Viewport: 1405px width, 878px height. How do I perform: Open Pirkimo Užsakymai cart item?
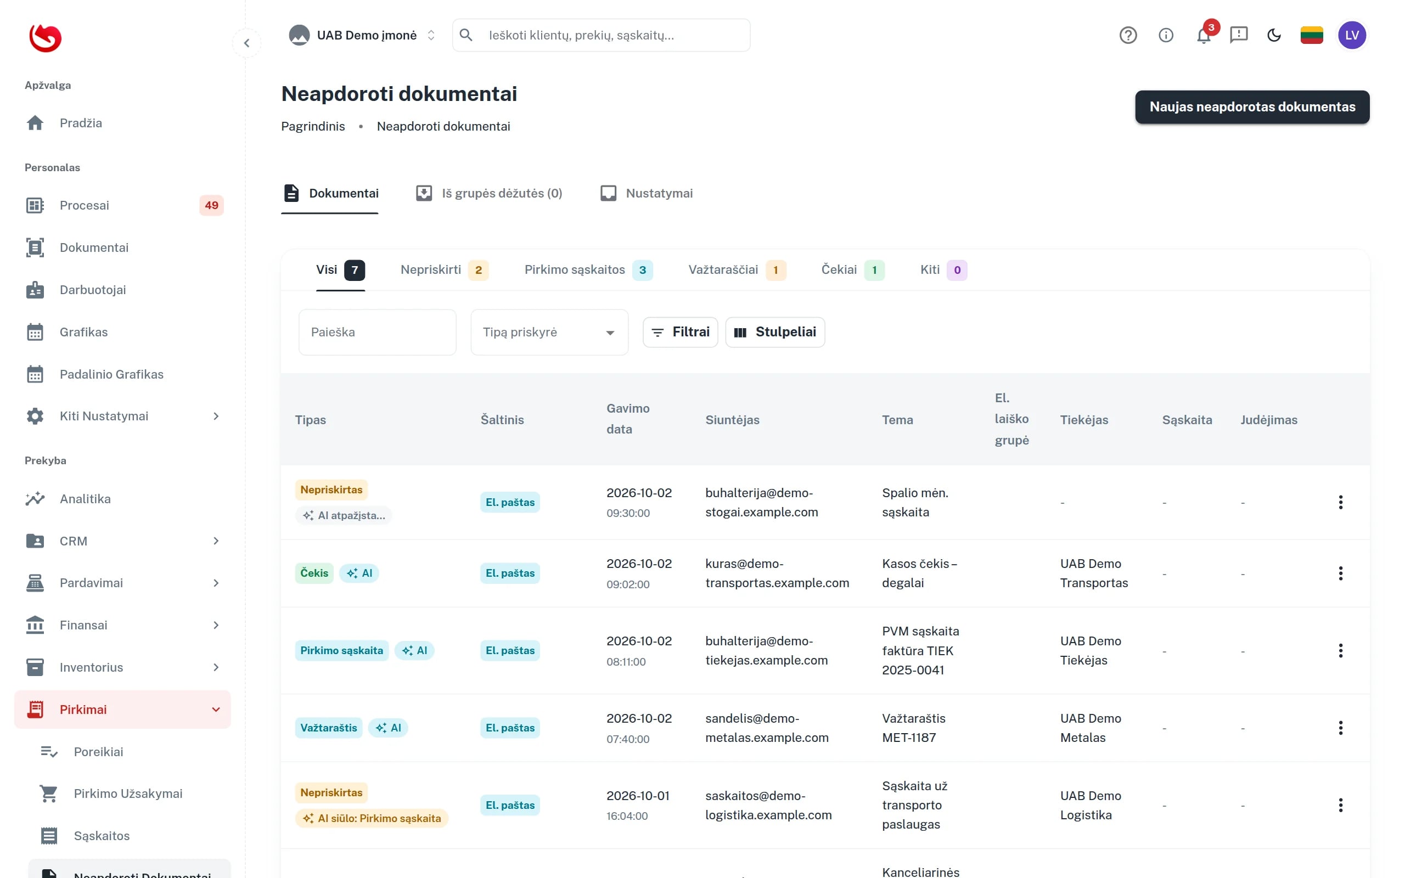point(130,793)
